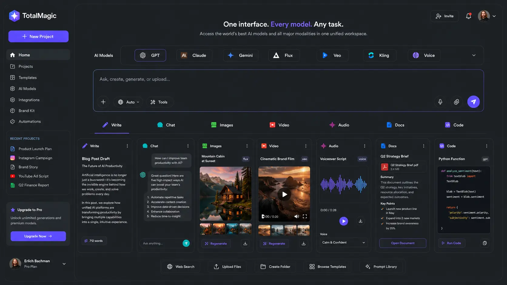Open Brand Kit in the sidebar

tap(38, 111)
